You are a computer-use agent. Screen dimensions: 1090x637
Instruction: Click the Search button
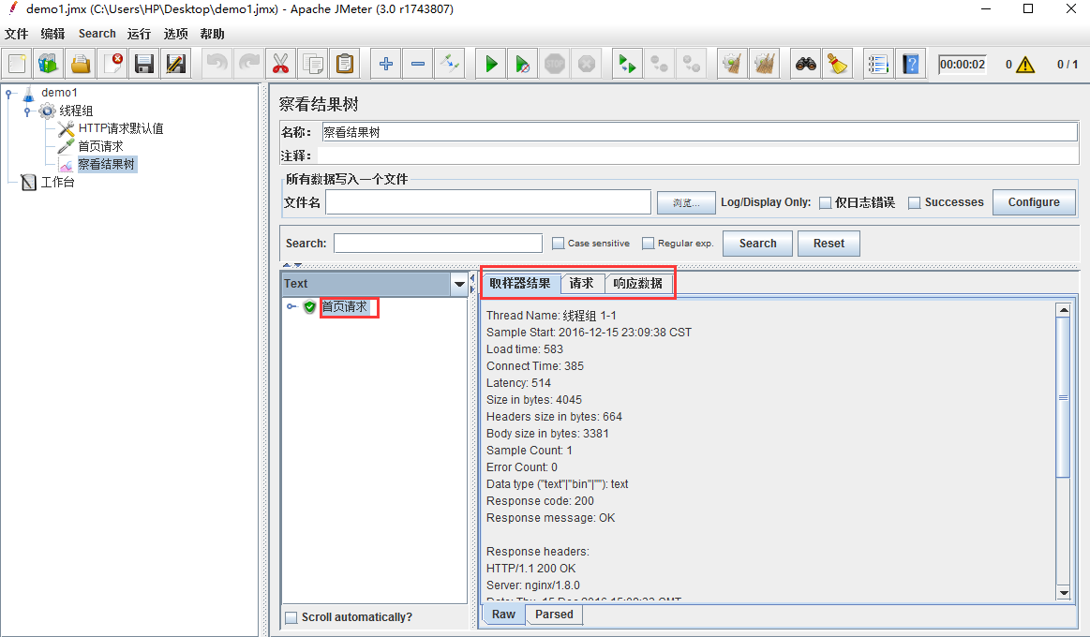[757, 244]
